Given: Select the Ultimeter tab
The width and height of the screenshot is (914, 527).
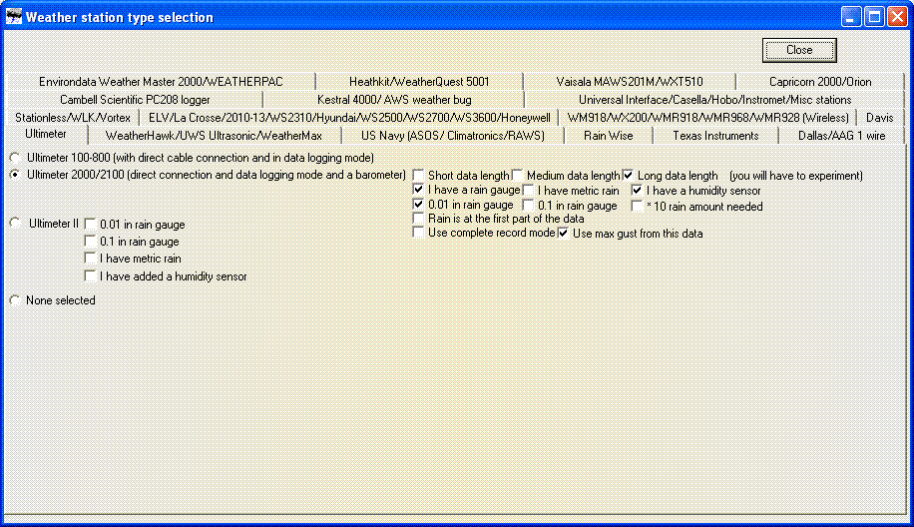Looking at the screenshot, I should 46,134.
